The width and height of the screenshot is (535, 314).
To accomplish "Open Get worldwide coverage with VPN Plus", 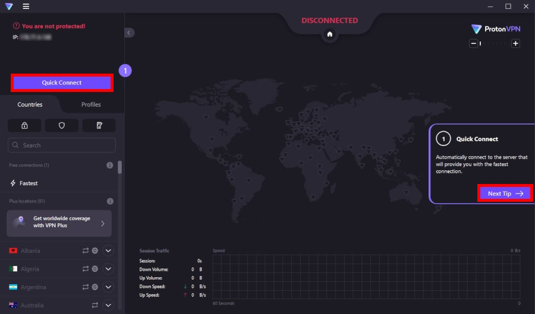I will [59, 223].
